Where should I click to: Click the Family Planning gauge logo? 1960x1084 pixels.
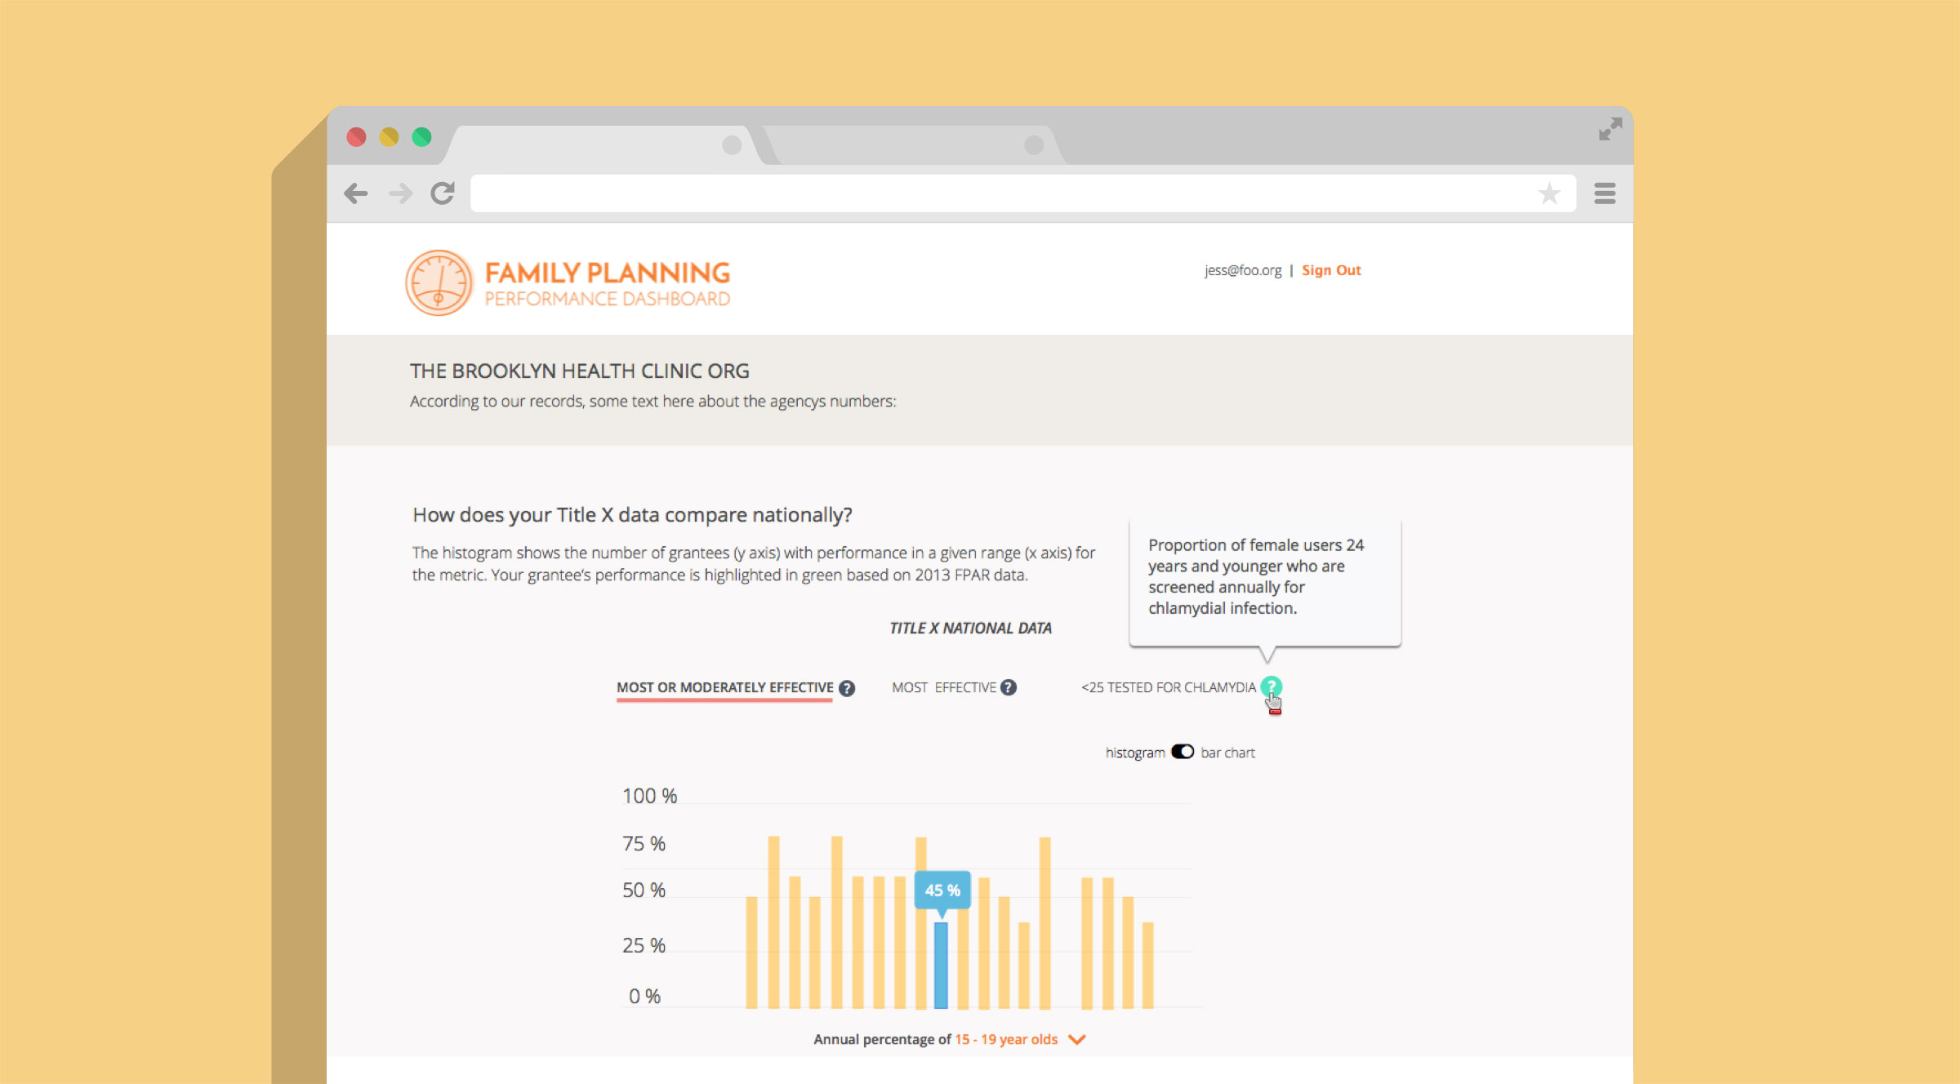440,283
